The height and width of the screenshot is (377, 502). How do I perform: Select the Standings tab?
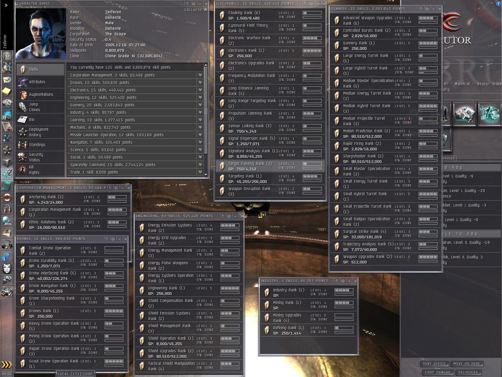click(40, 145)
